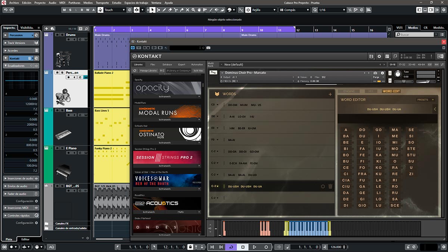448x252 pixels.
Task: Select the Session Strings Pro 2 library banner
Action: [167, 158]
